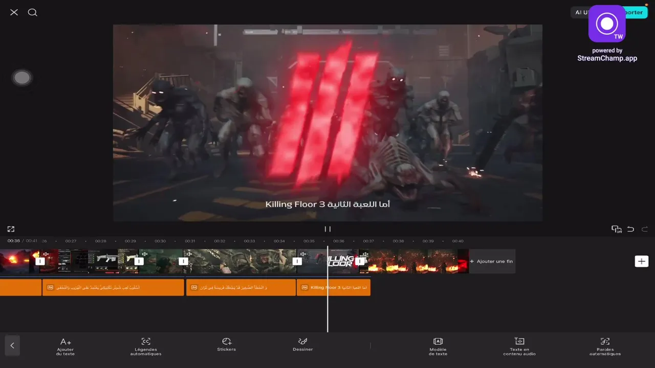The height and width of the screenshot is (368, 655).
Task: Click the 00:38 ruler mark
Action: (398, 241)
